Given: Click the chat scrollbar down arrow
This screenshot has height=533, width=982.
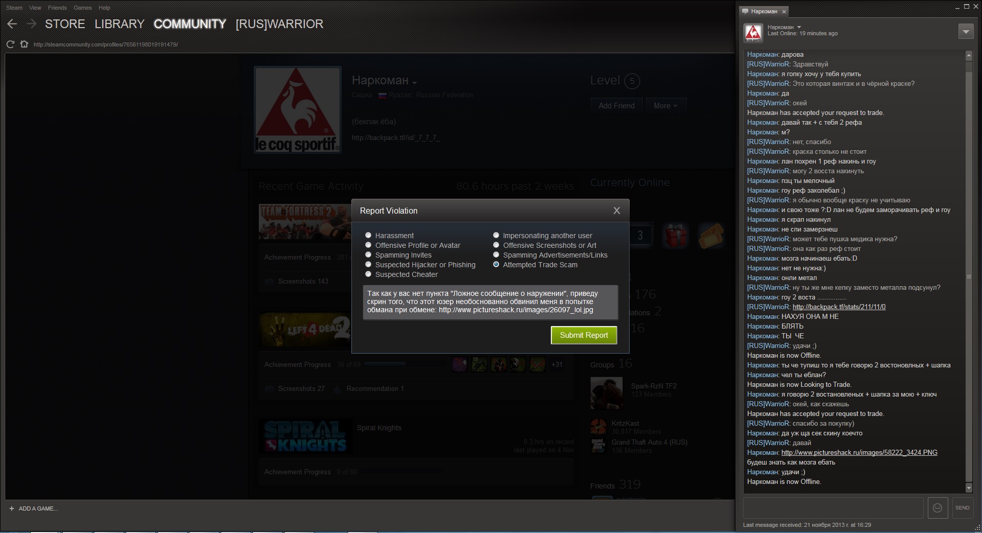Looking at the screenshot, I should tap(969, 487).
